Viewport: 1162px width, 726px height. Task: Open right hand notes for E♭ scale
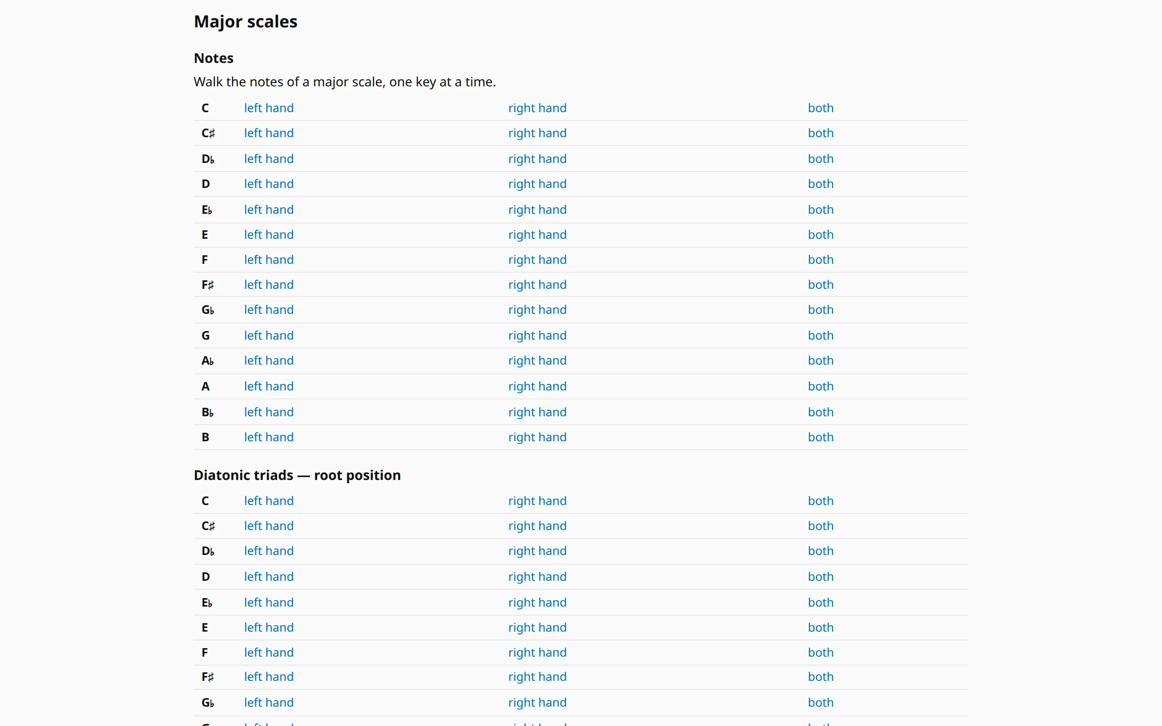537,210
